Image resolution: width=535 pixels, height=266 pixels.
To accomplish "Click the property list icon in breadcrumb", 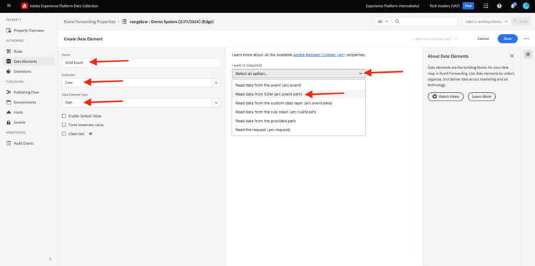I will point(124,21).
